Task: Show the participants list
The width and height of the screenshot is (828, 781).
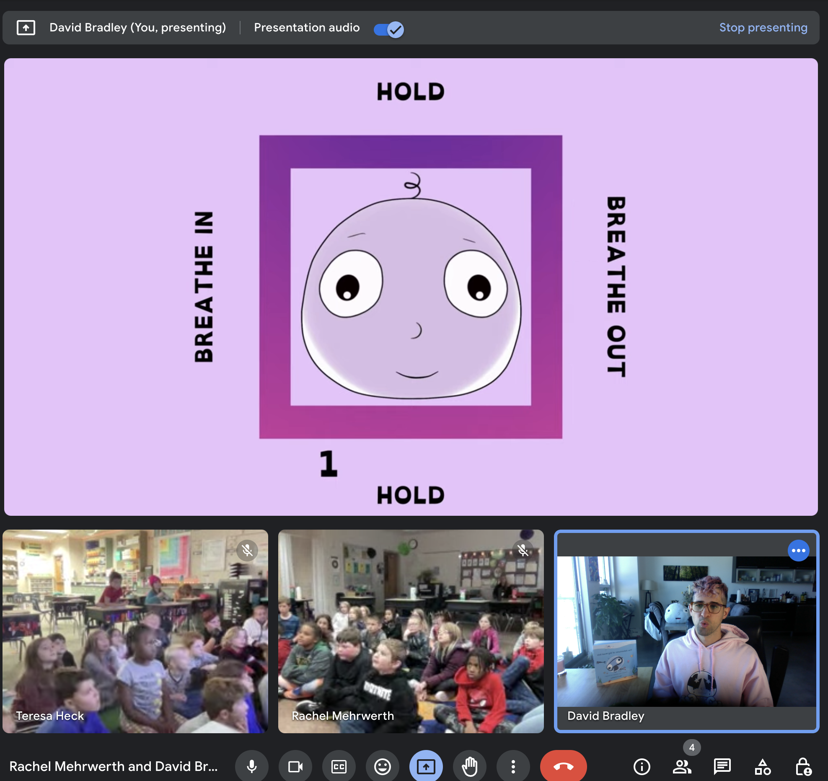Action: [x=682, y=767]
